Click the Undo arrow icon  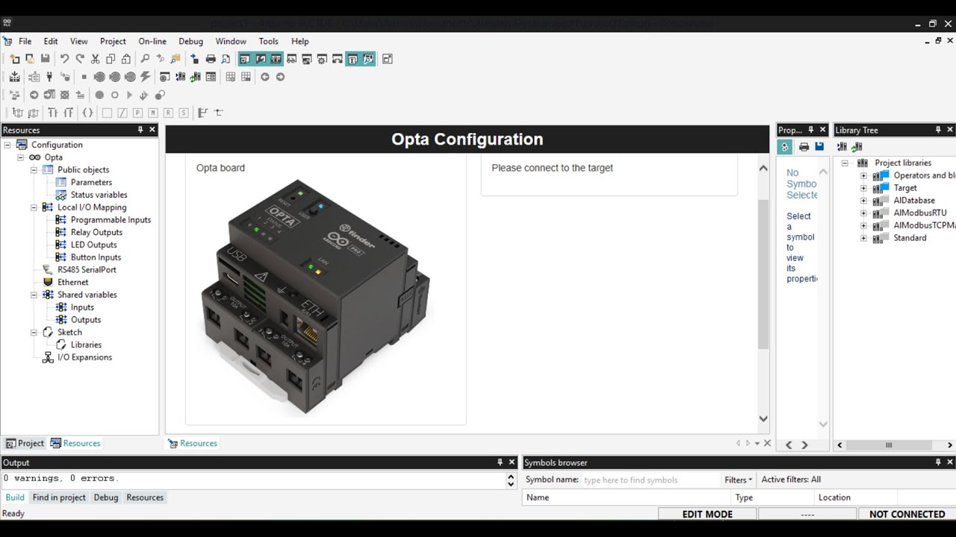pyautogui.click(x=64, y=59)
